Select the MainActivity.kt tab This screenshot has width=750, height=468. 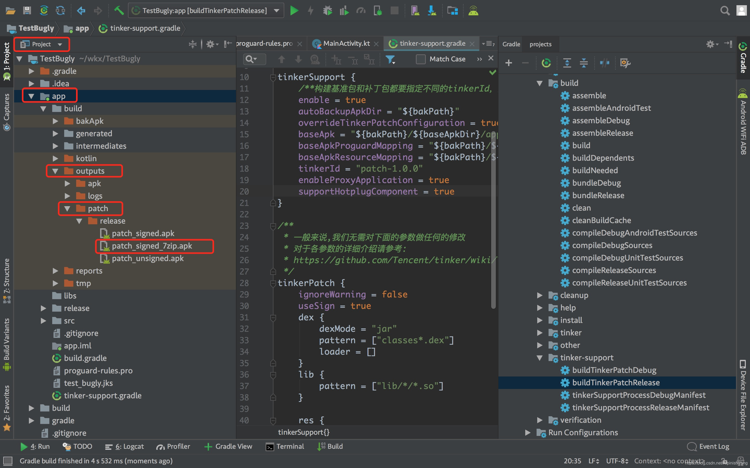tap(341, 43)
